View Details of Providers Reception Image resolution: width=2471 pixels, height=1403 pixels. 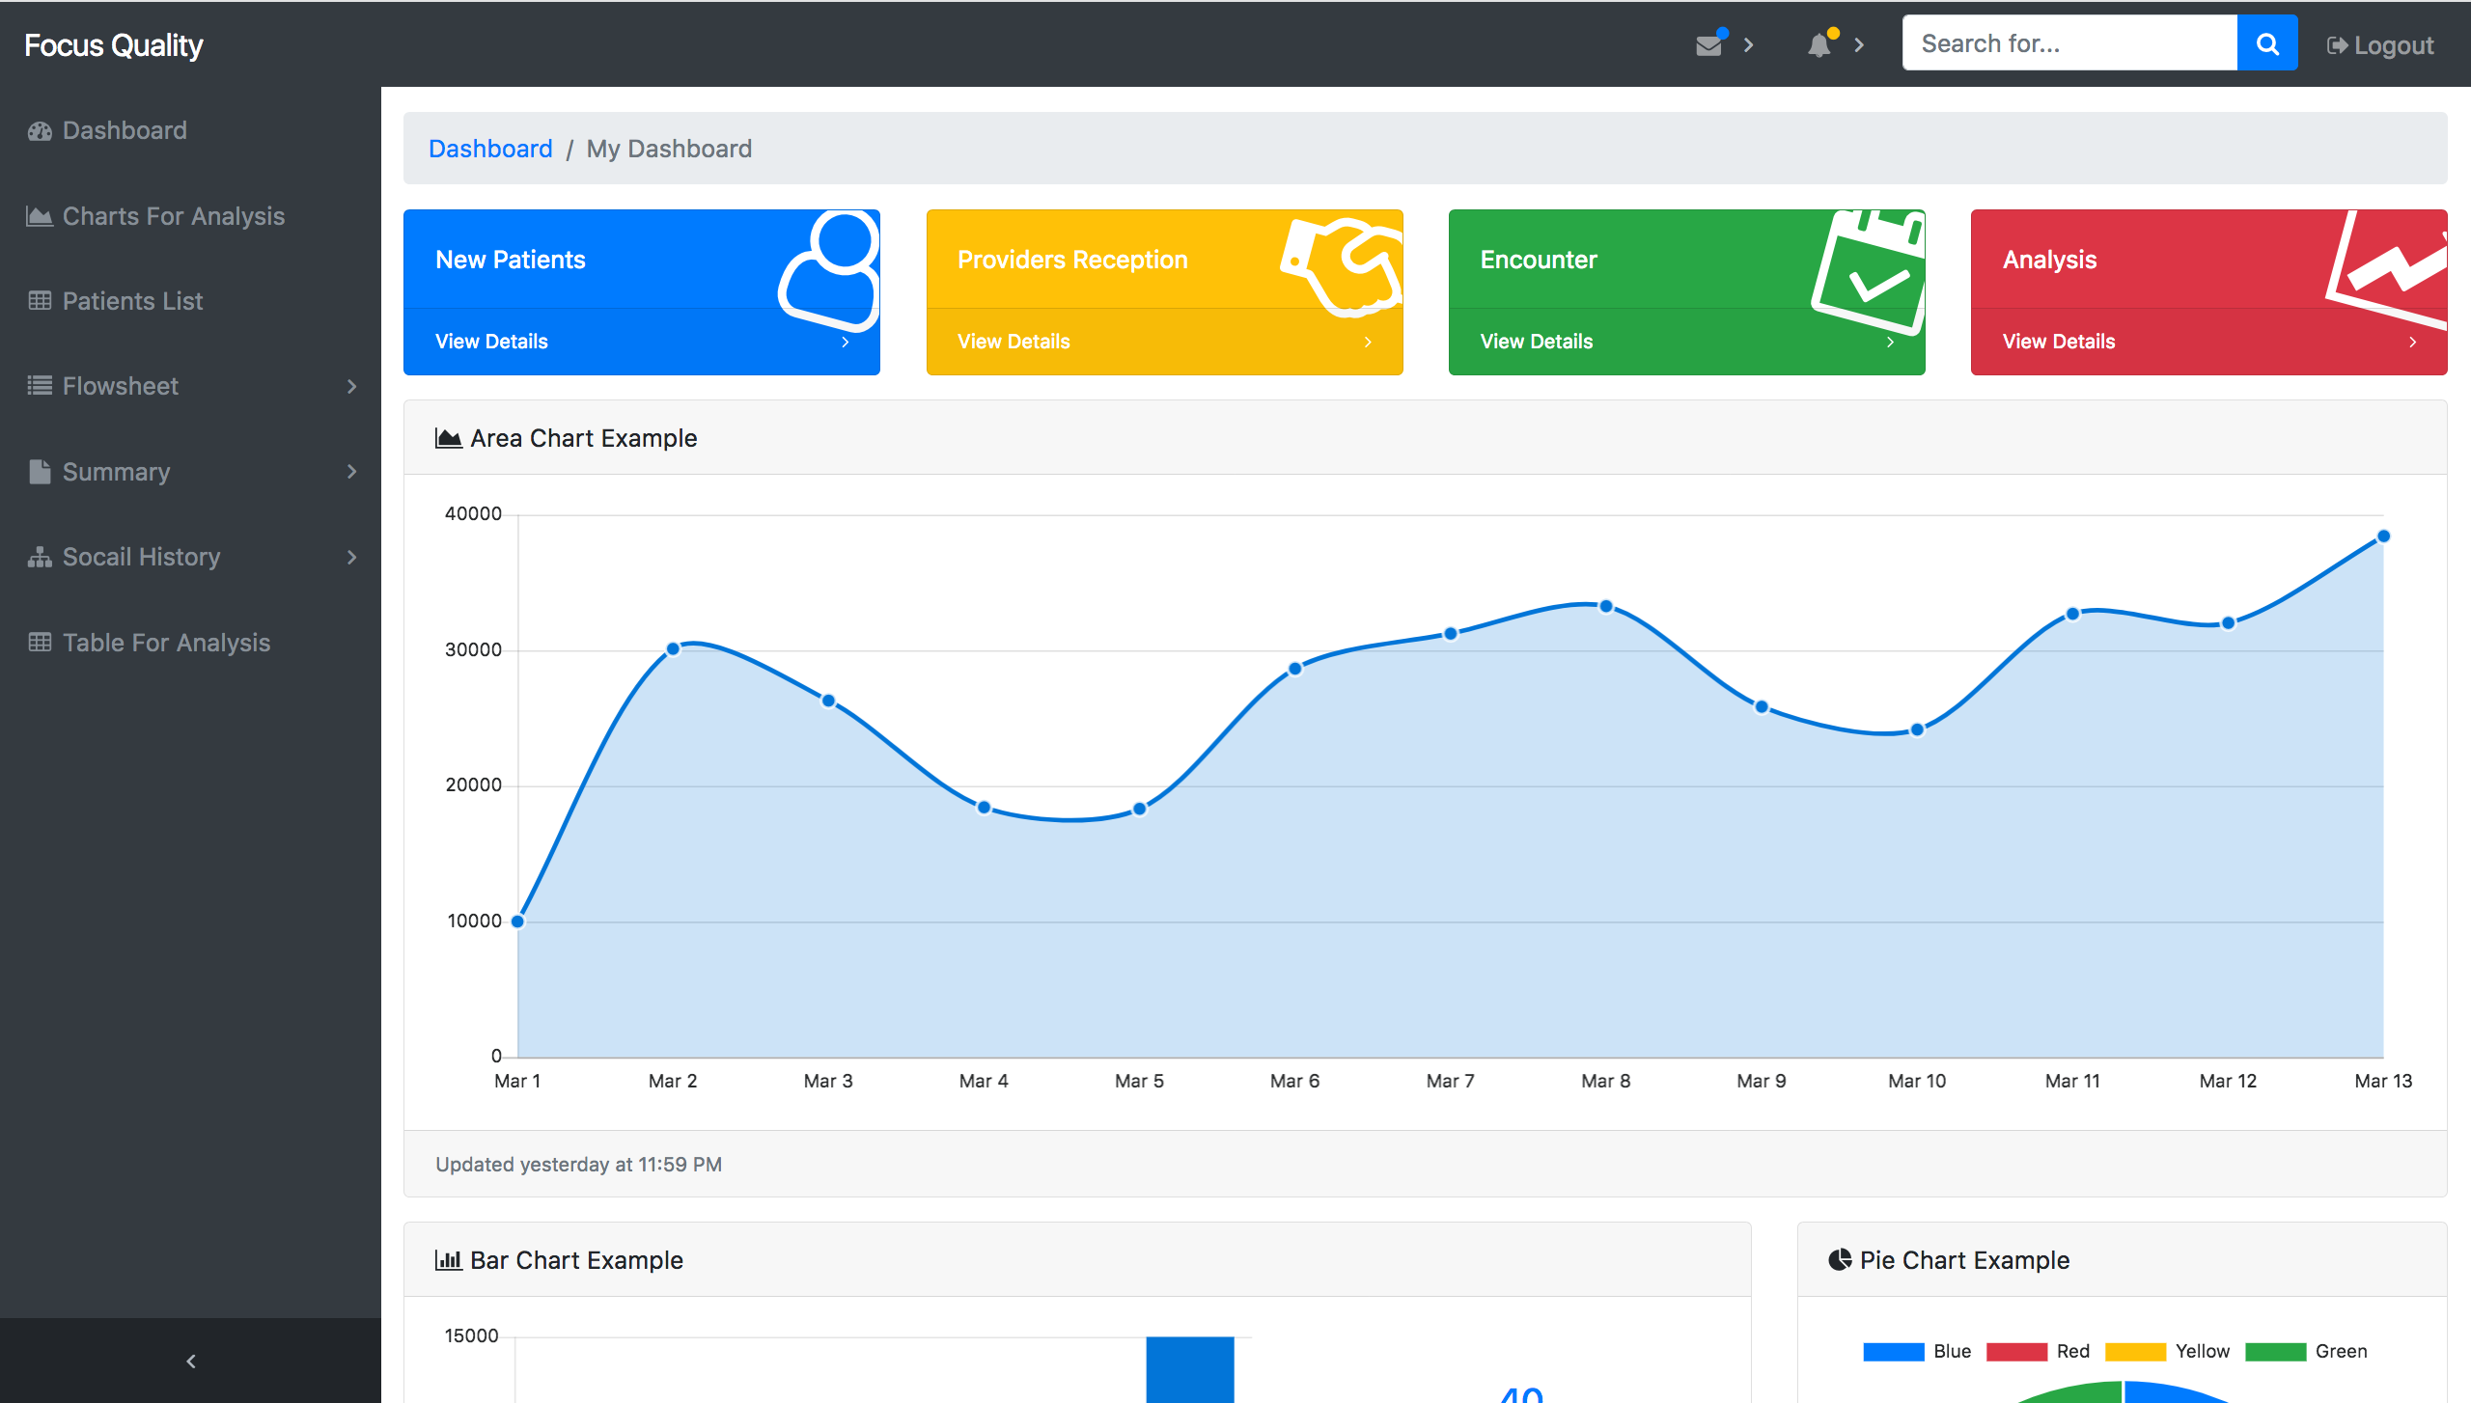pyautogui.click(x=1013, y=342)
